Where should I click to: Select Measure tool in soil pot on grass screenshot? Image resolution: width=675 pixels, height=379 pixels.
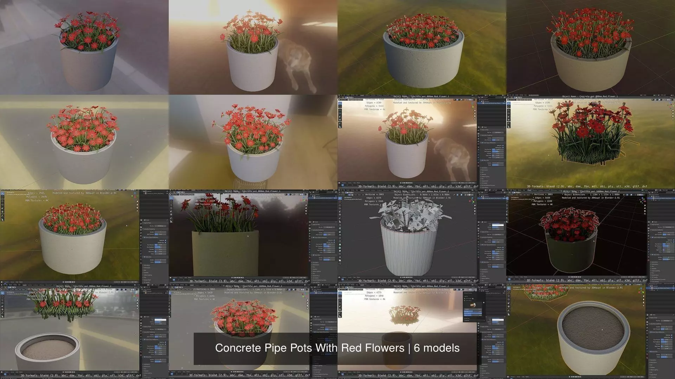tap(509, 314)
